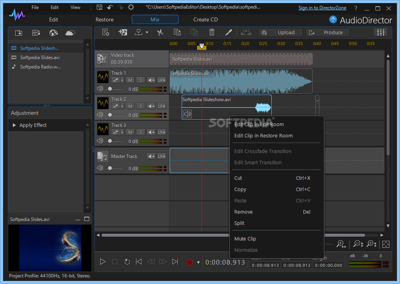Open the File menu

pos(35,7)
